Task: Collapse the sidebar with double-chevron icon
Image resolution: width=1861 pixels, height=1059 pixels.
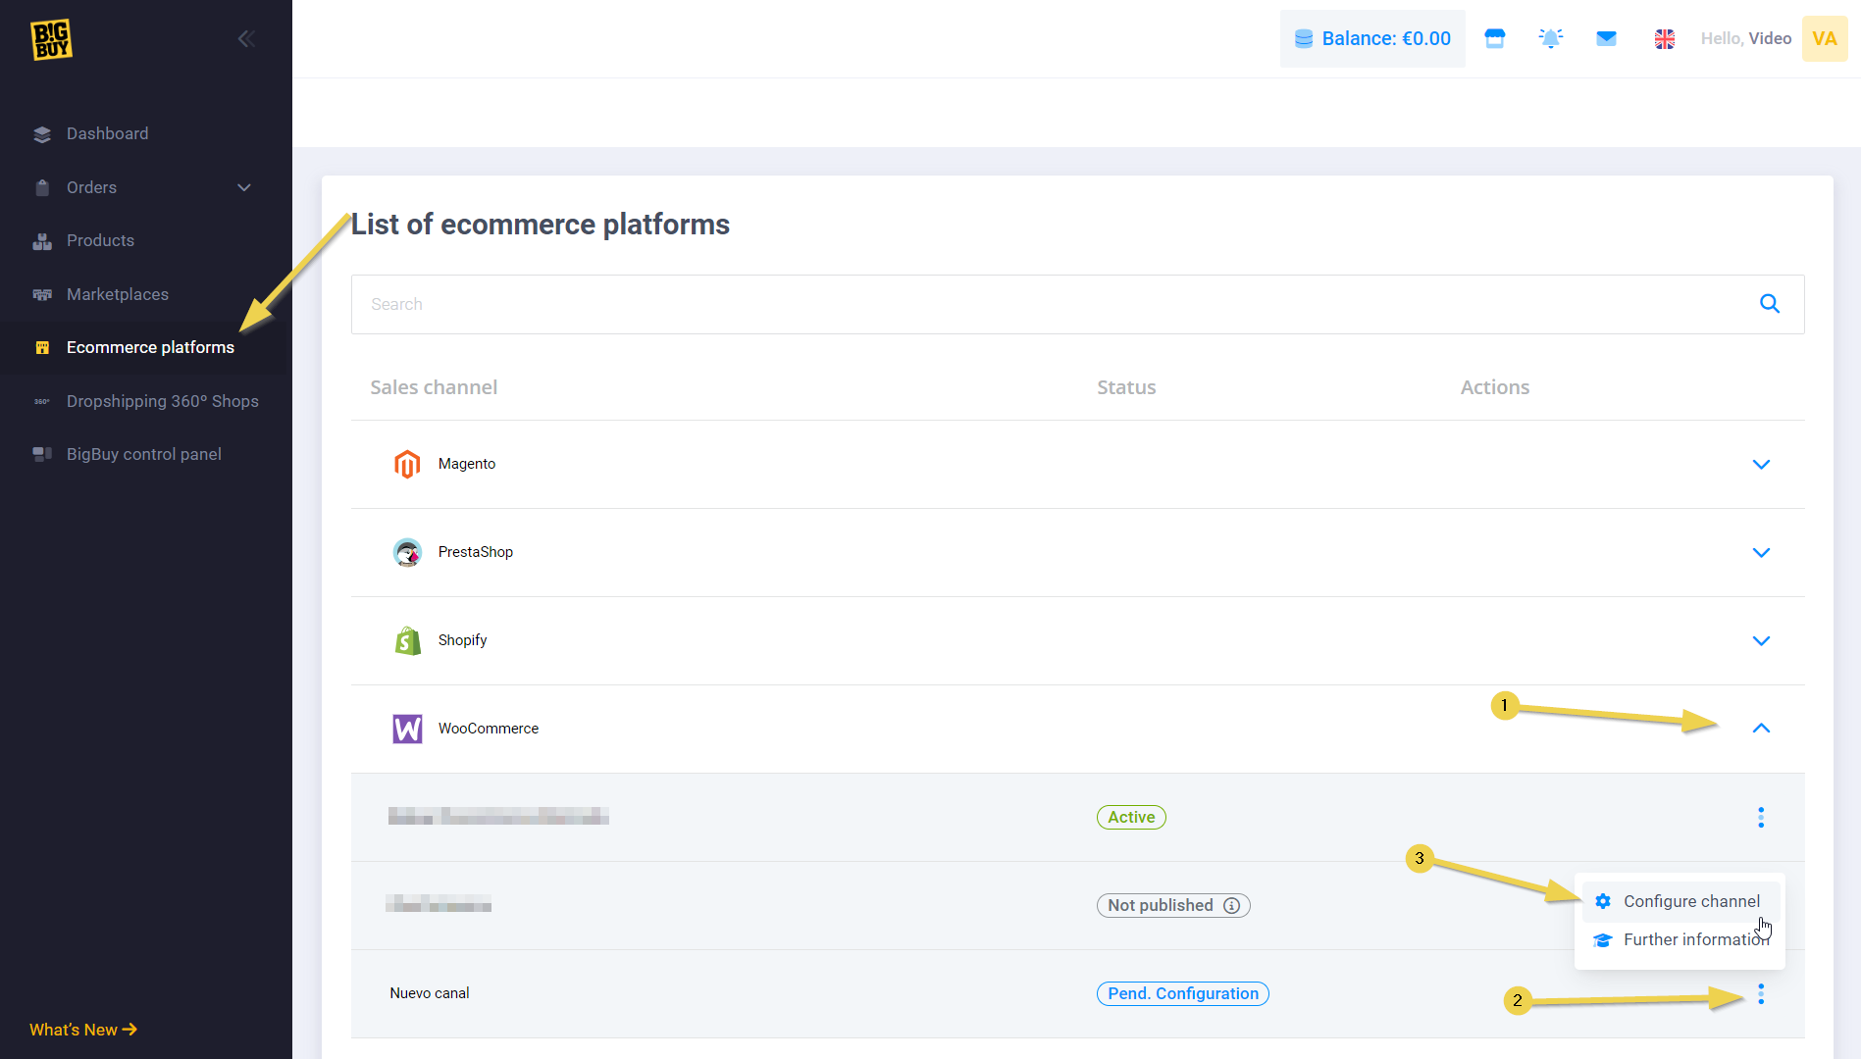Action: 246,39
